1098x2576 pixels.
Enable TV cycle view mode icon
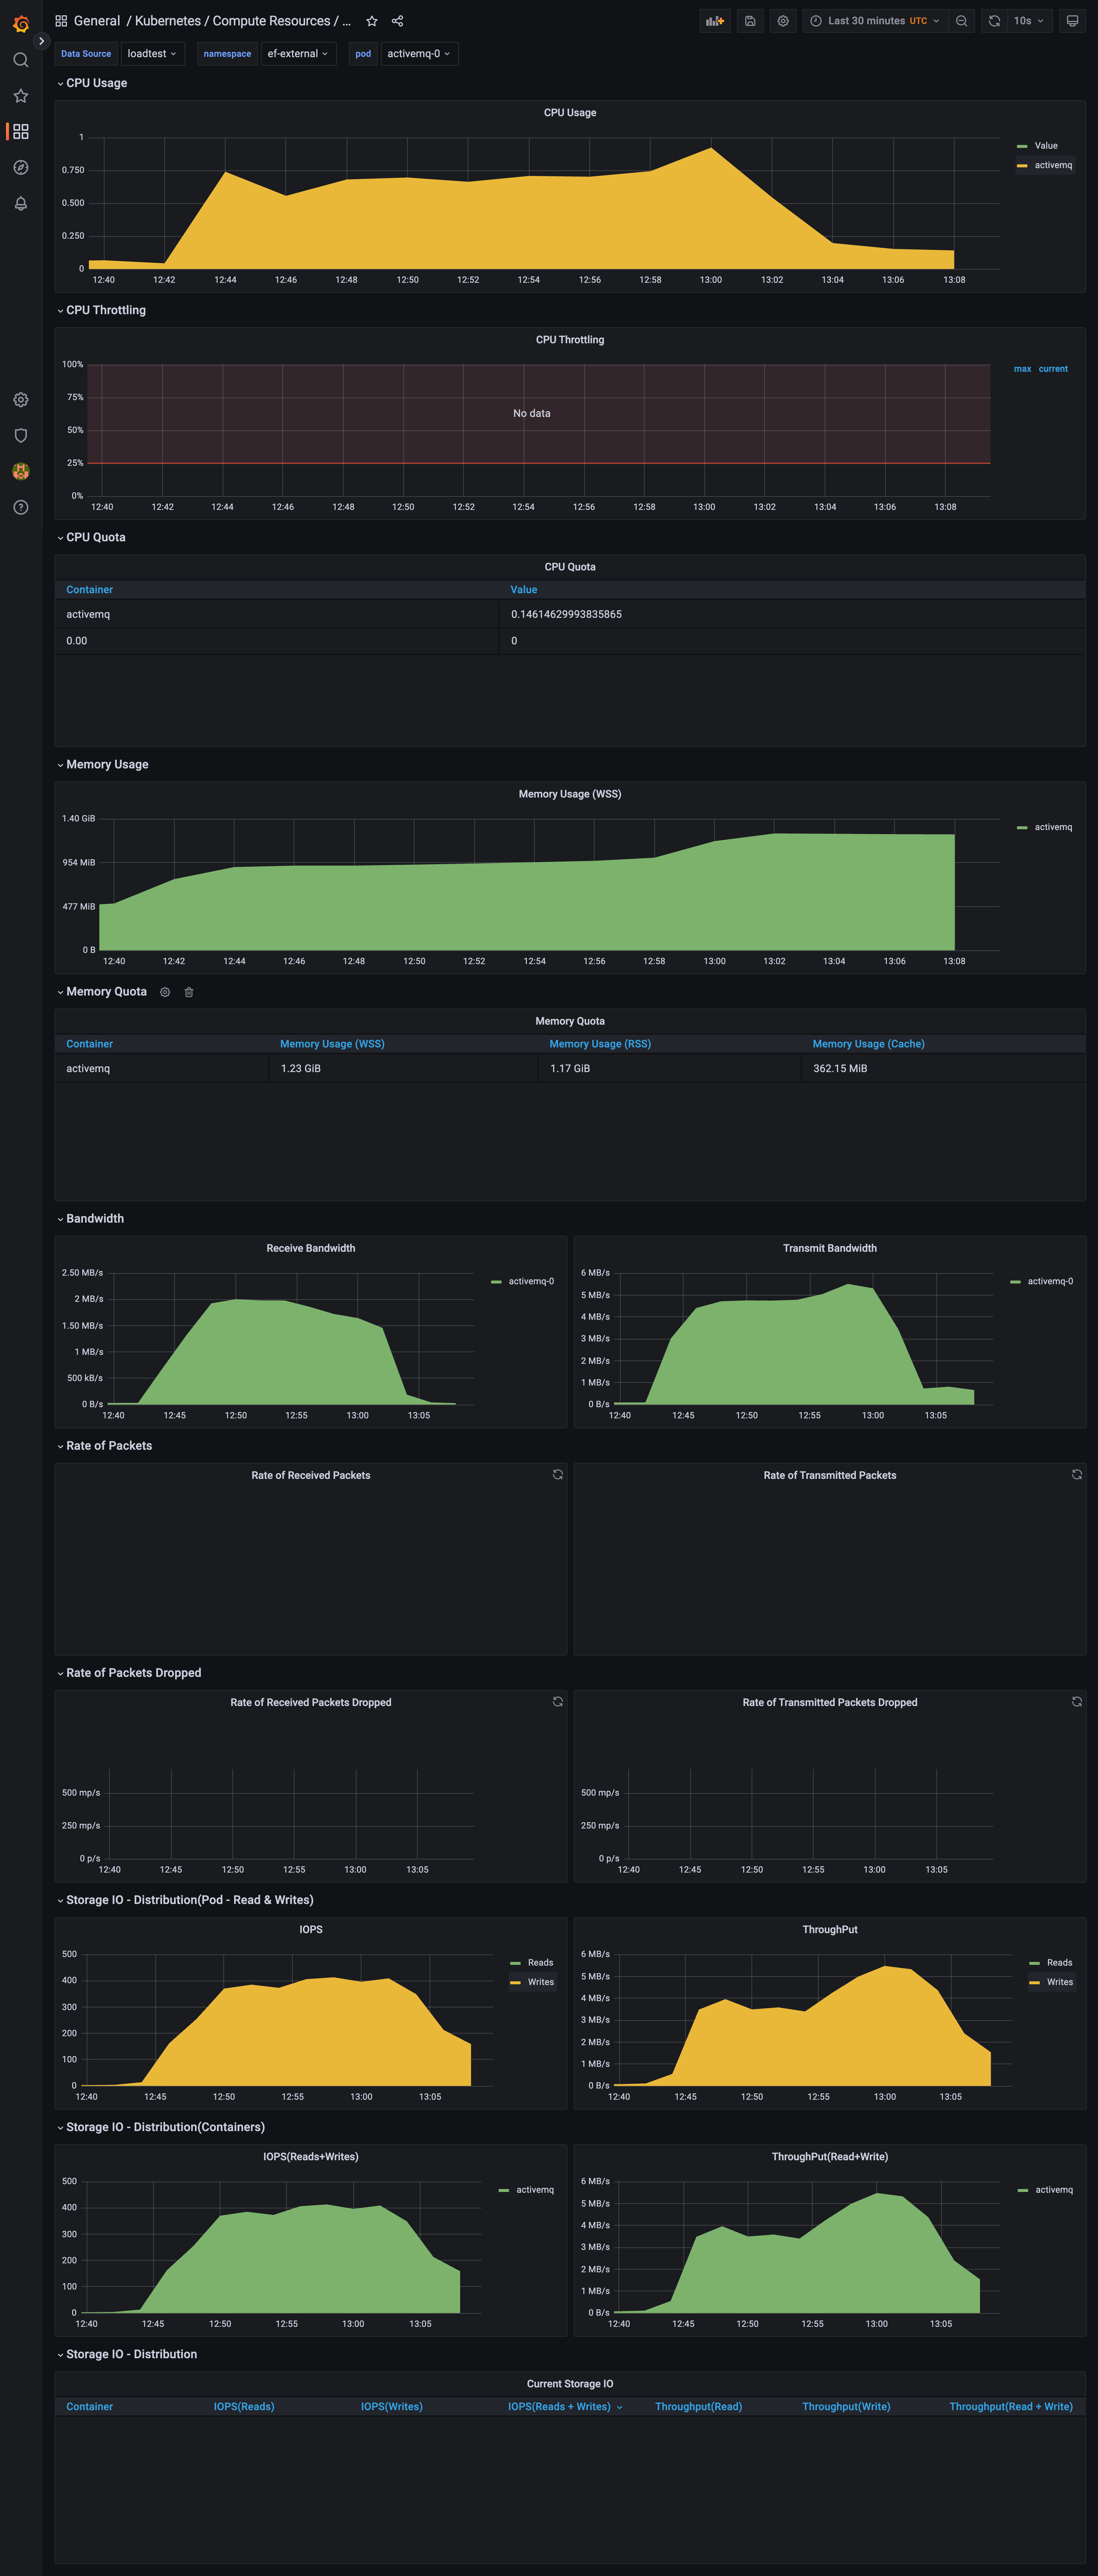(x=1072, y=20)
